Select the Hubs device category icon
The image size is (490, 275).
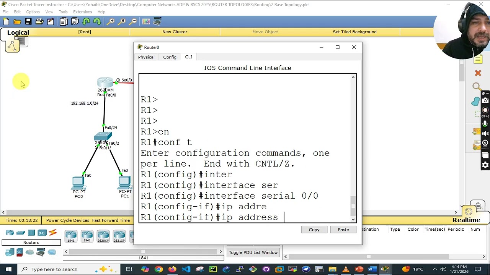click(31, 233)
